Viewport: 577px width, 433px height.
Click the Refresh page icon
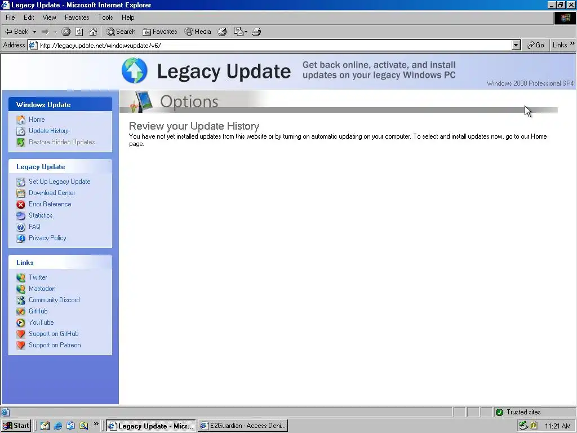(x=79, y=32)
